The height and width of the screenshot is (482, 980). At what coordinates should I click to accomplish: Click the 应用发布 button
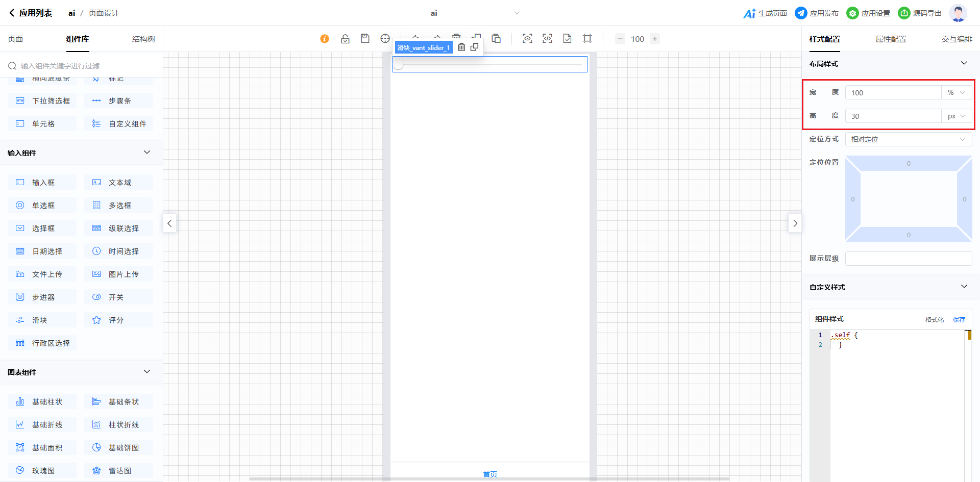(817, 13)
